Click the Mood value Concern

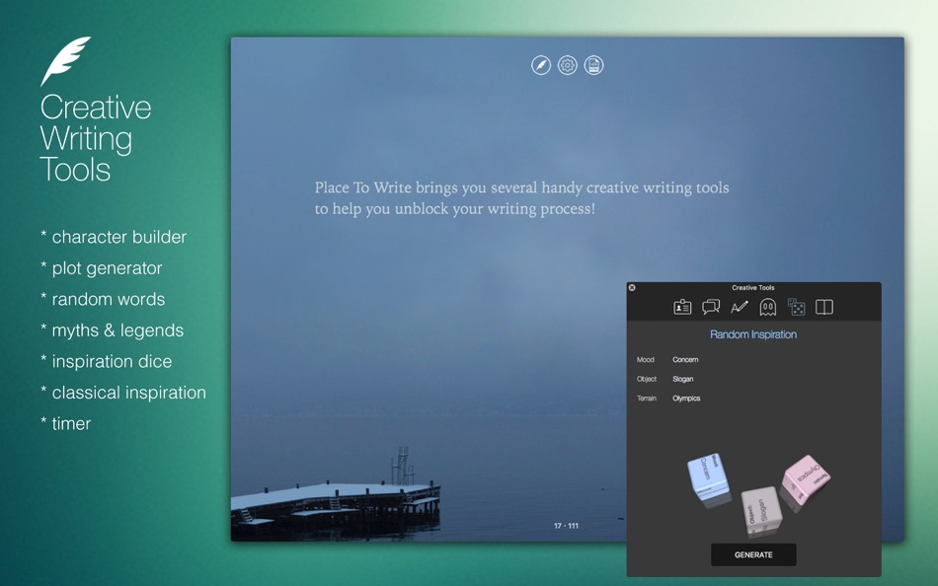(685, 360)
